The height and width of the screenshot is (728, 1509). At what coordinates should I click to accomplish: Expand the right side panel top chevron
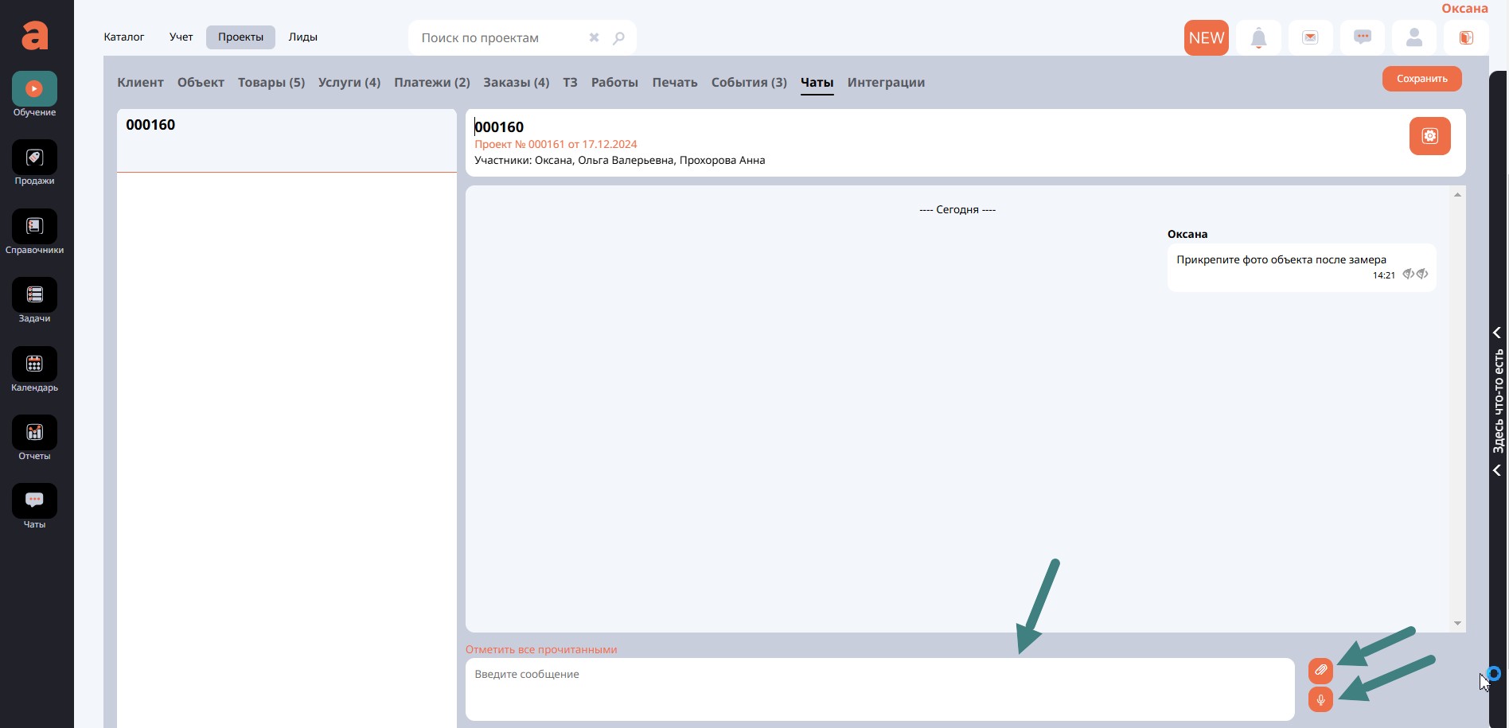point(1497,333)
